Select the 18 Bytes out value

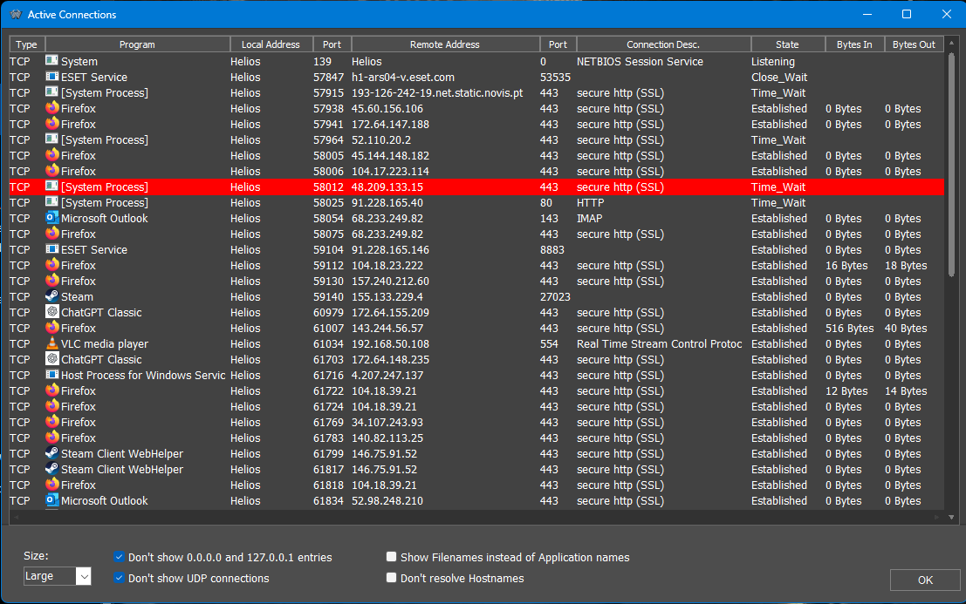906,266
